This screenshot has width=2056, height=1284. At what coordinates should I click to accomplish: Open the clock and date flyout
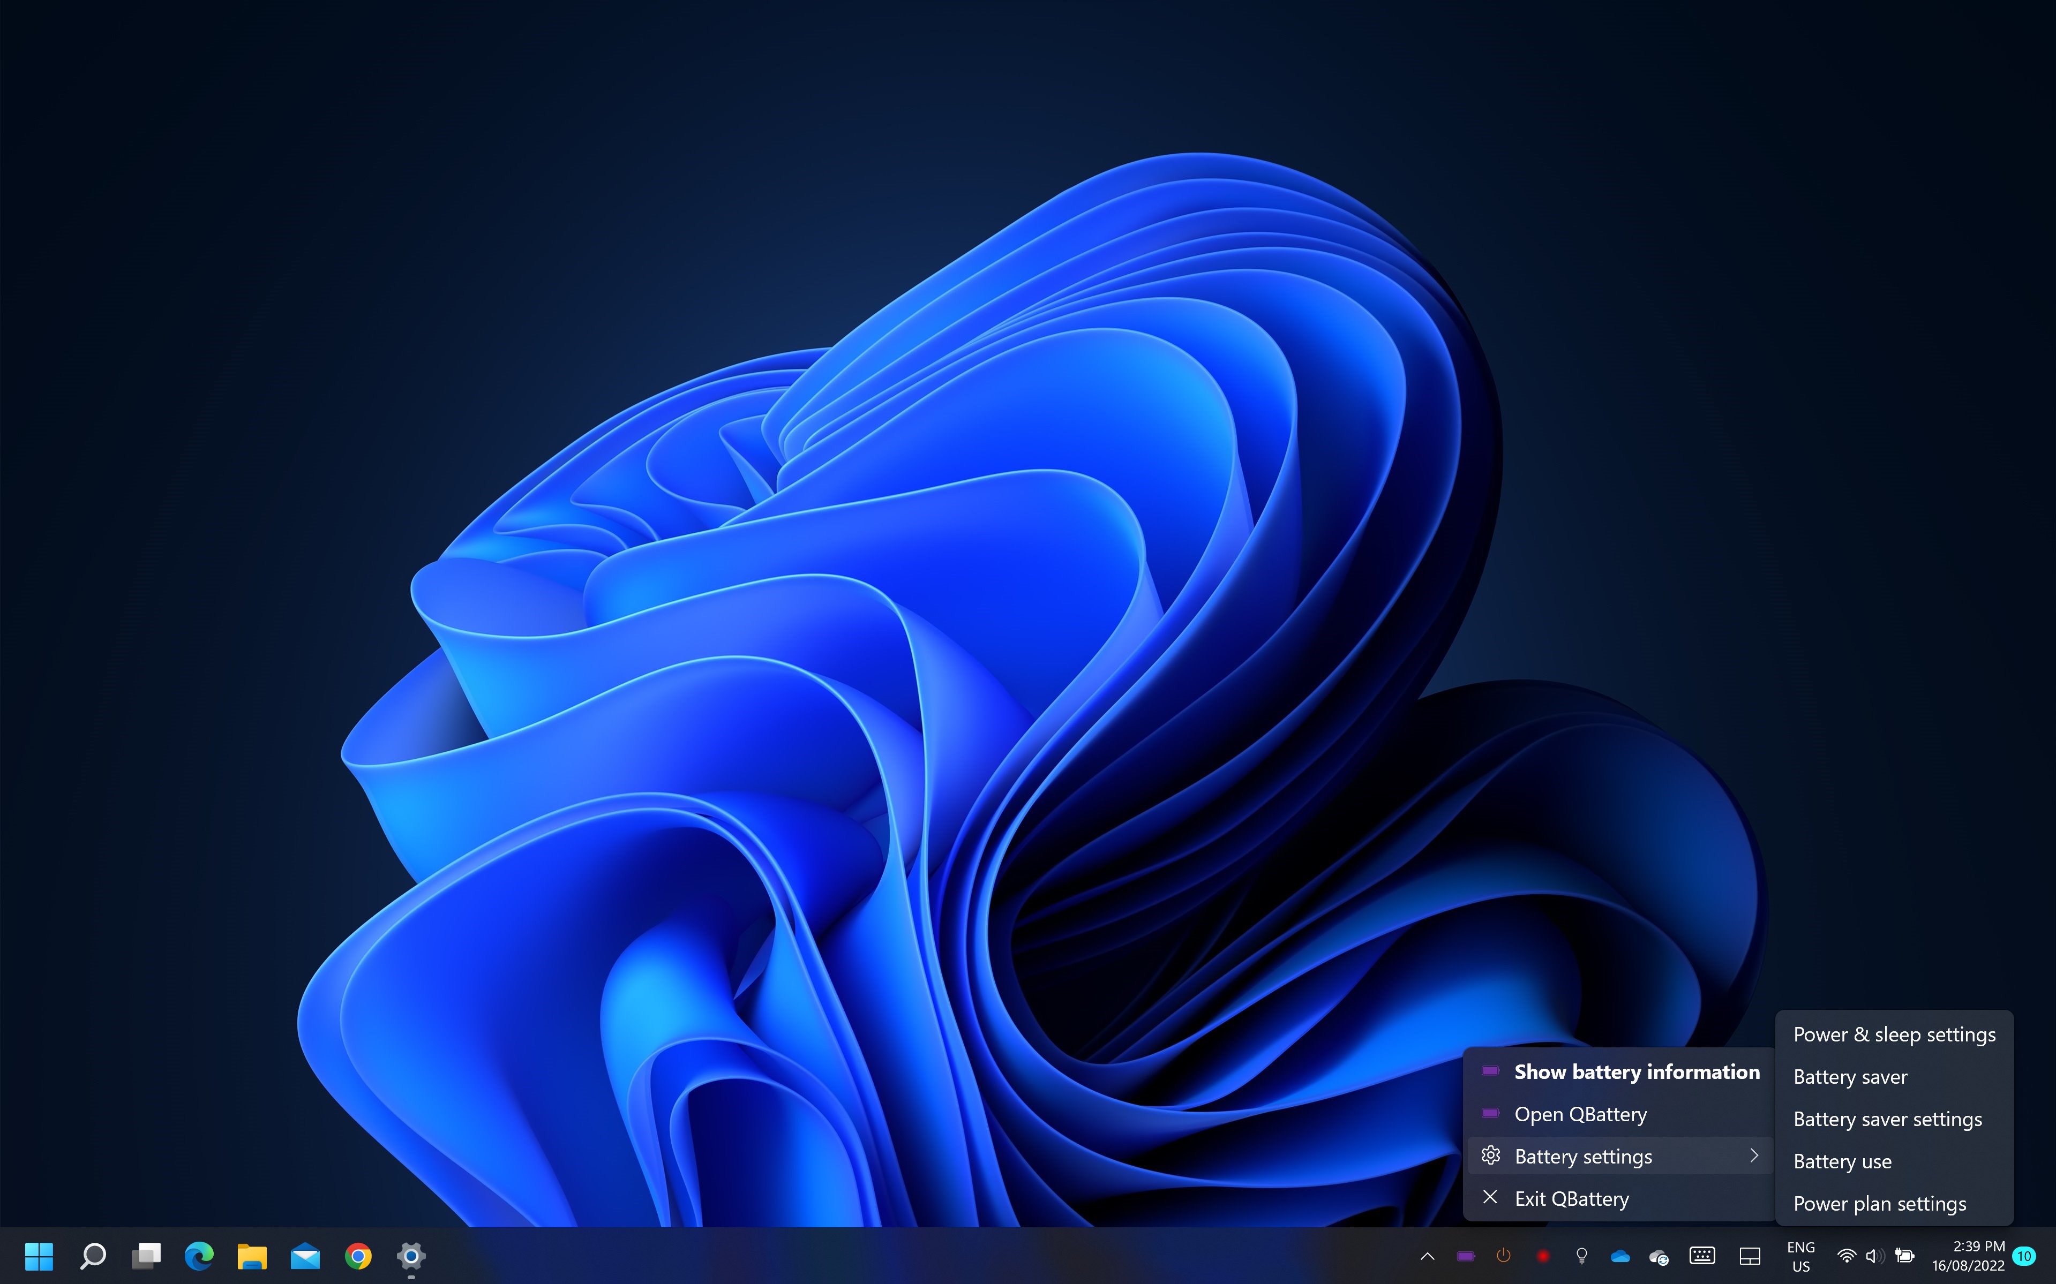click(1968, 1256)
